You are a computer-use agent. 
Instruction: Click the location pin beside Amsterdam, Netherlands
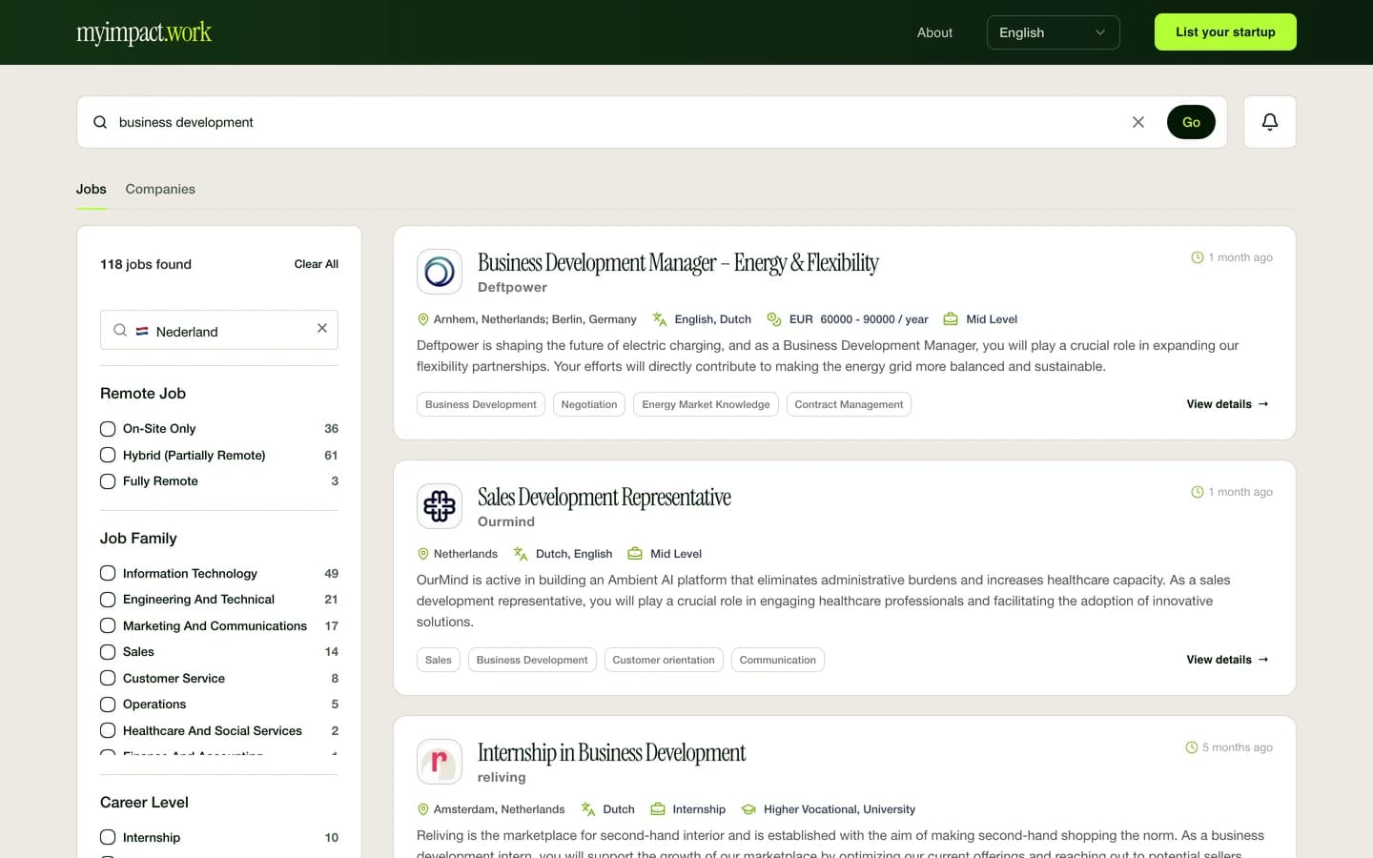(x=423, y=809)
